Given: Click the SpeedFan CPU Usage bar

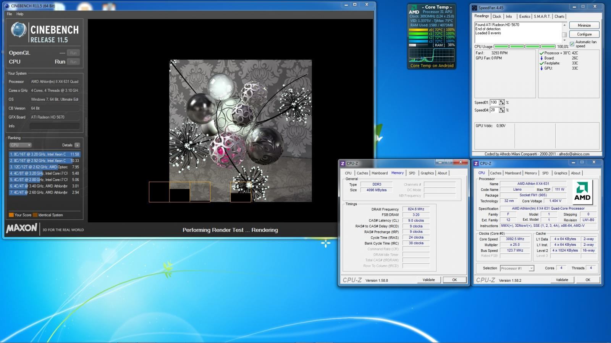Looking at the screenshot, I should pyautogui.click(x=525, y=46).
